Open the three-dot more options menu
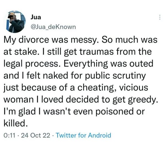The width and height of the screenshot is (164, 145). [160, 17]
